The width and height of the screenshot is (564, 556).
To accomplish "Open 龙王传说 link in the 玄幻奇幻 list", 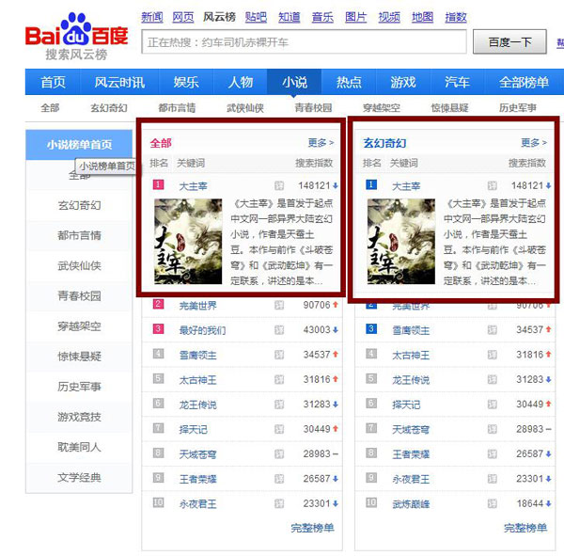I will [x=411, y=380].
